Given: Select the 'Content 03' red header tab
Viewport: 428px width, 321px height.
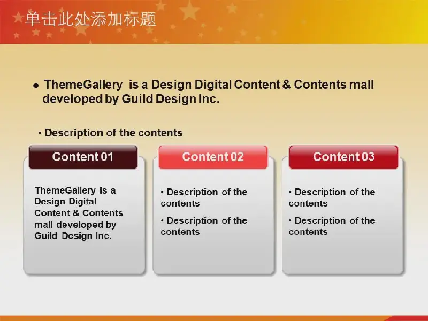Looking at the screenshot, I should click(x=343, y=157).
